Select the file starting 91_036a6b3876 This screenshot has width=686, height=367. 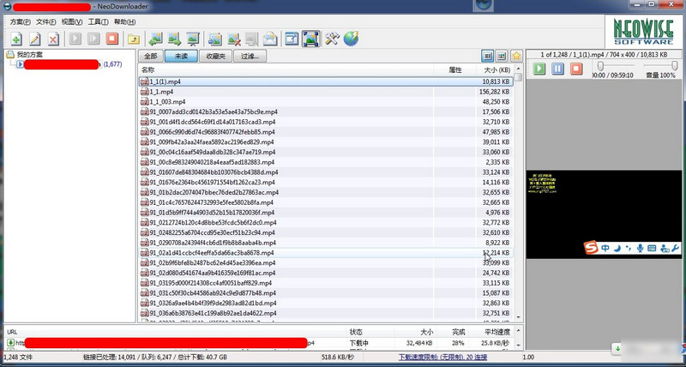coord(326,313)
